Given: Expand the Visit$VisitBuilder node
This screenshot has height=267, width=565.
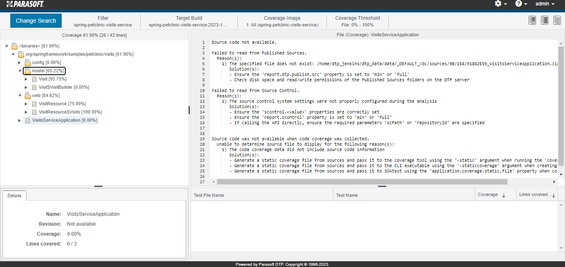Looking at the screenshot, I should [26, 87].
